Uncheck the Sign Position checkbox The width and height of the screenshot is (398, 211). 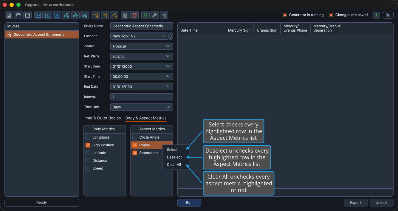88,145
